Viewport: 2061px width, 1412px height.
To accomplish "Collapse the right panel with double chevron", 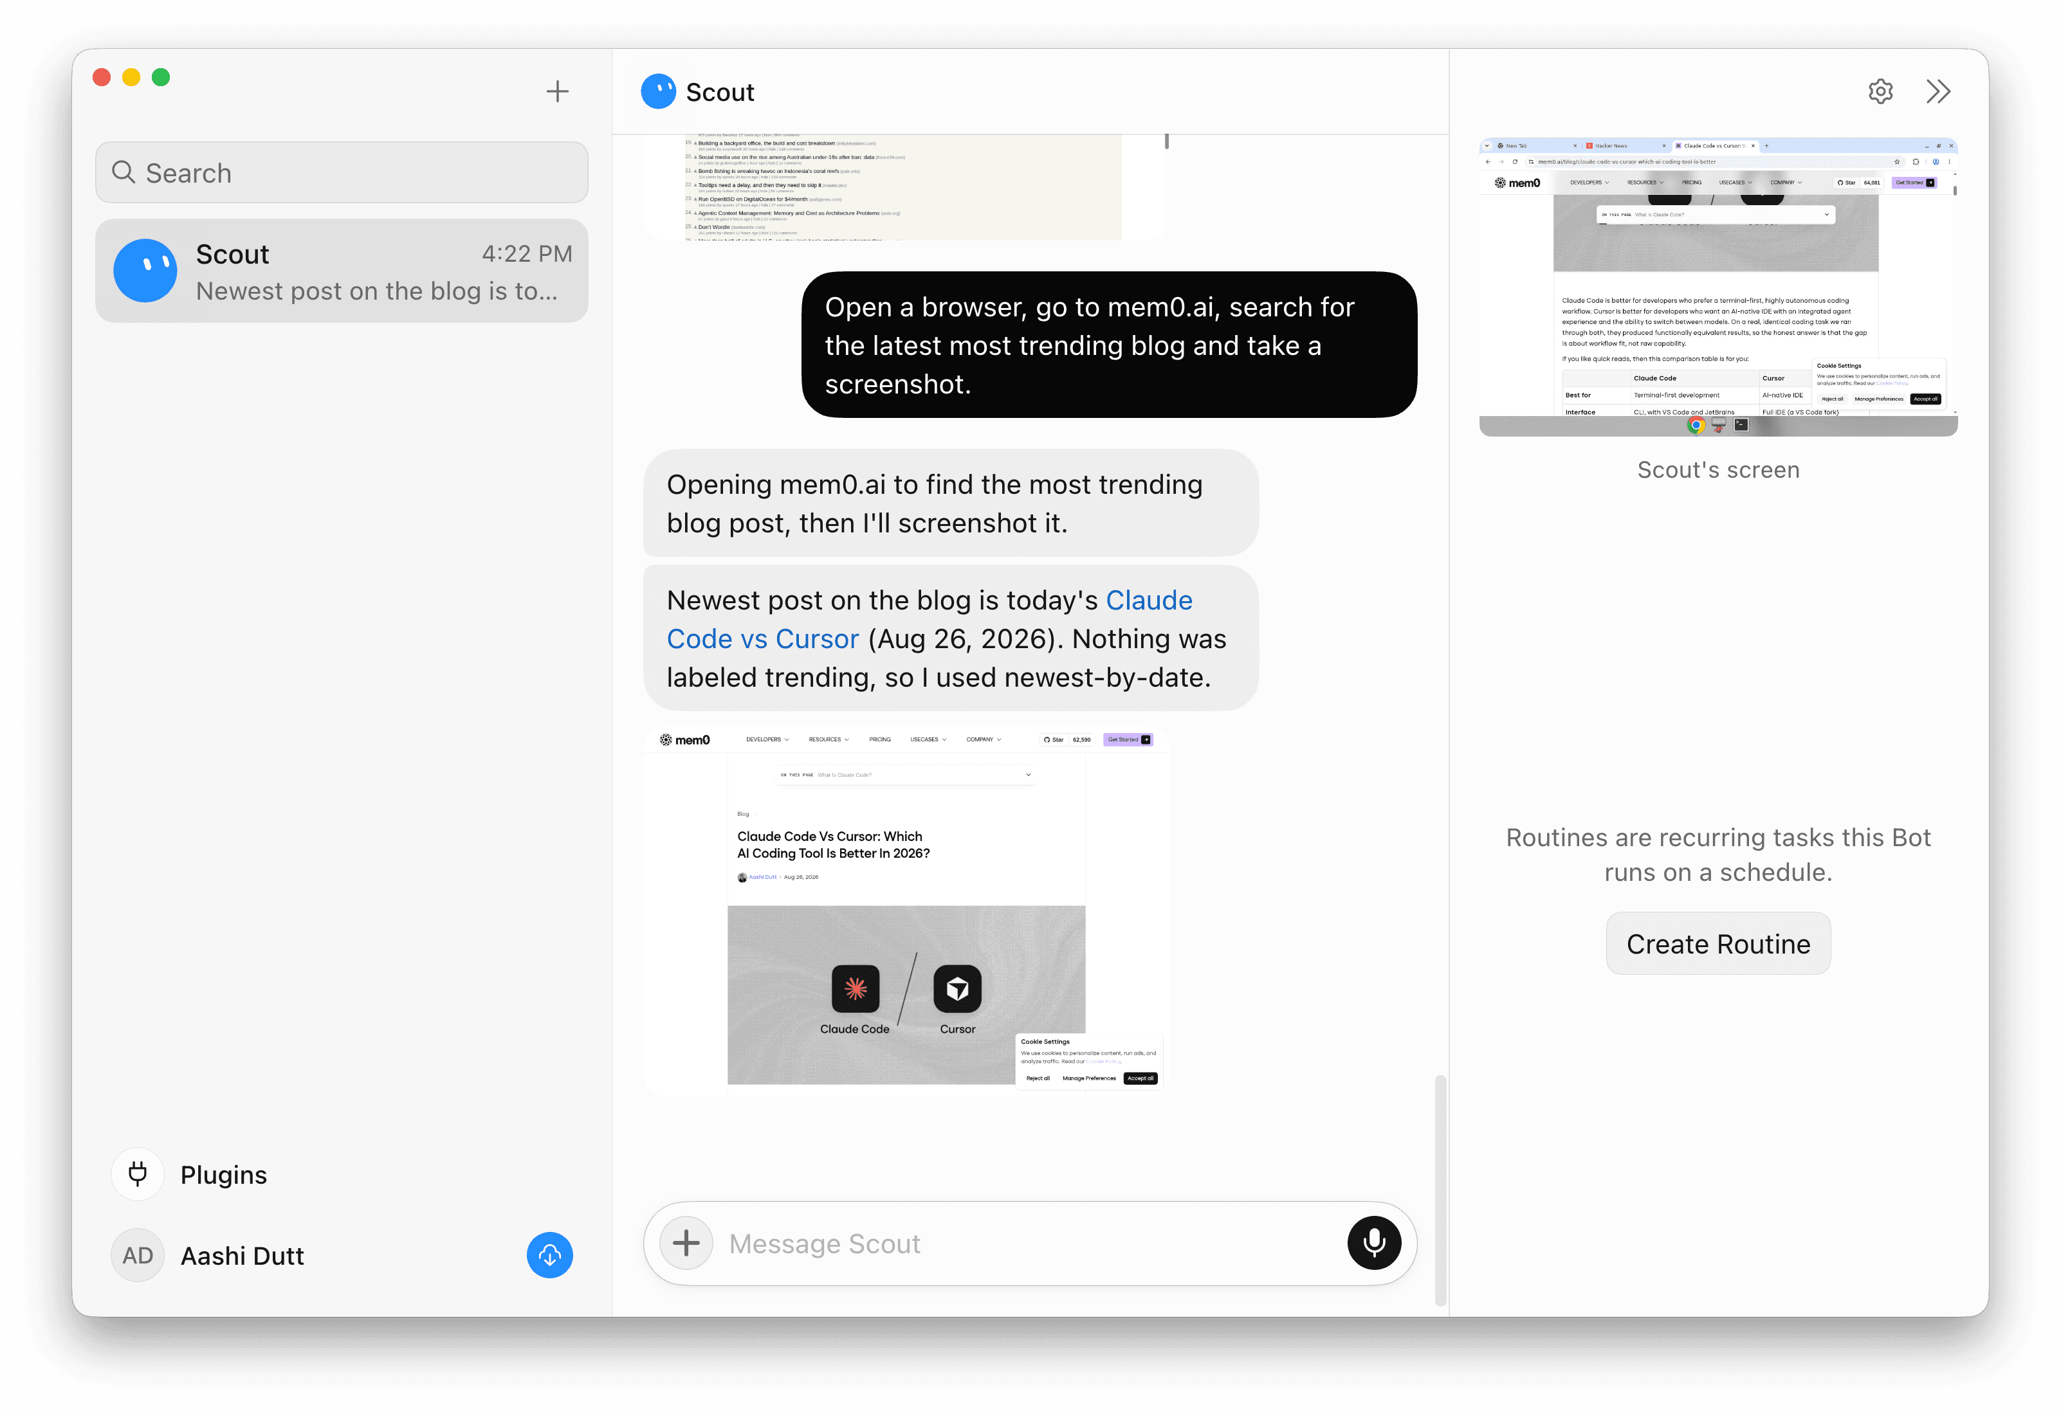I will (x=1937, y=91).
